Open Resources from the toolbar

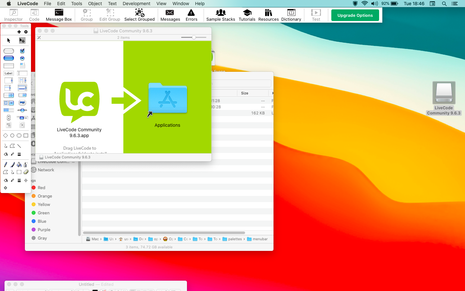[268, 15]
